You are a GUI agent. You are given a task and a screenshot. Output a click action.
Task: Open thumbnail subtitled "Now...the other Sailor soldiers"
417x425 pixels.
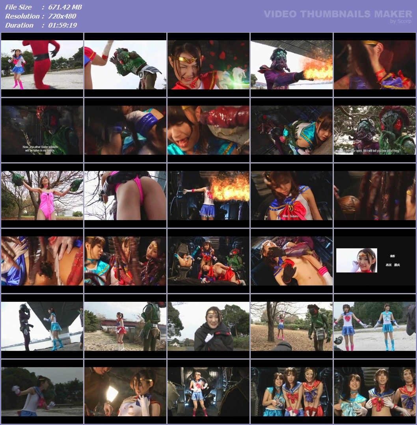(42, 130)
